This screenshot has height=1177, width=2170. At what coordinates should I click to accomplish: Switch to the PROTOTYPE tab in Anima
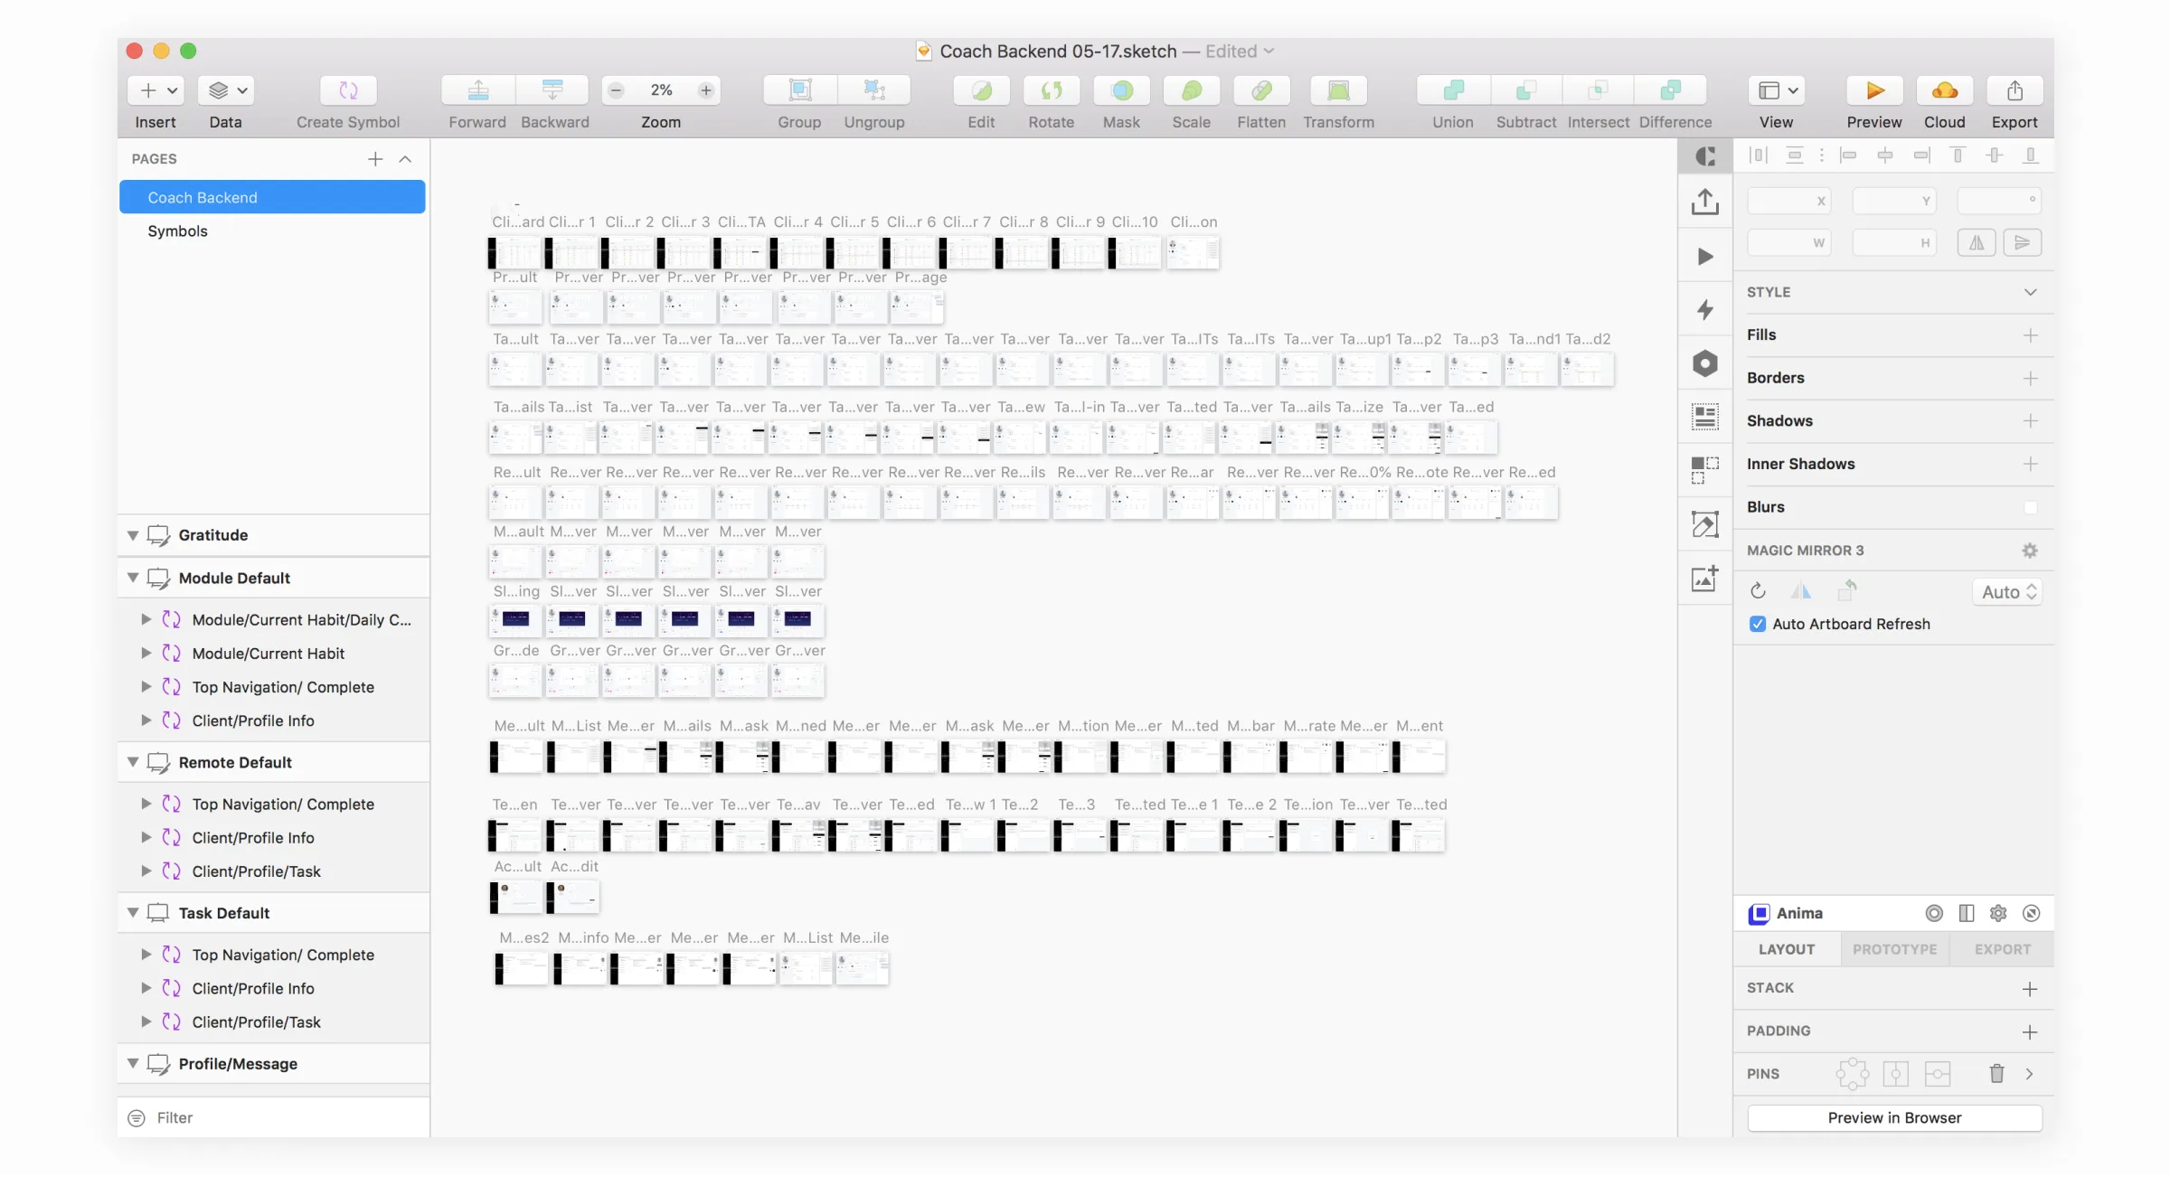point(1895,949)
